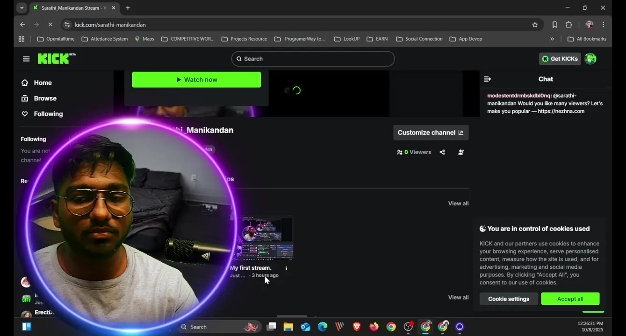Open Cookie settings
The image size is (626, 336).
509,299
